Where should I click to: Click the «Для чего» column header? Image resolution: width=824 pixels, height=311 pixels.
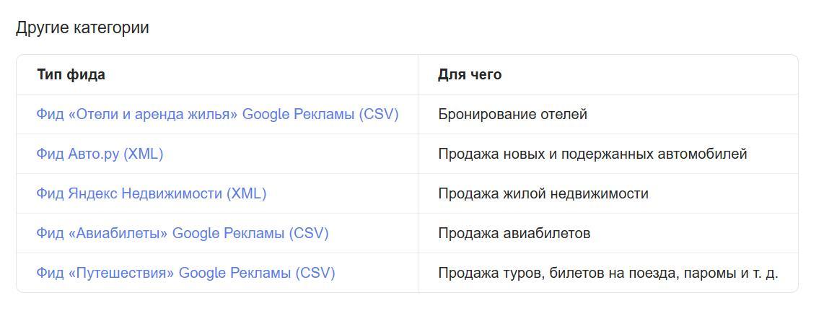[469, 74]
